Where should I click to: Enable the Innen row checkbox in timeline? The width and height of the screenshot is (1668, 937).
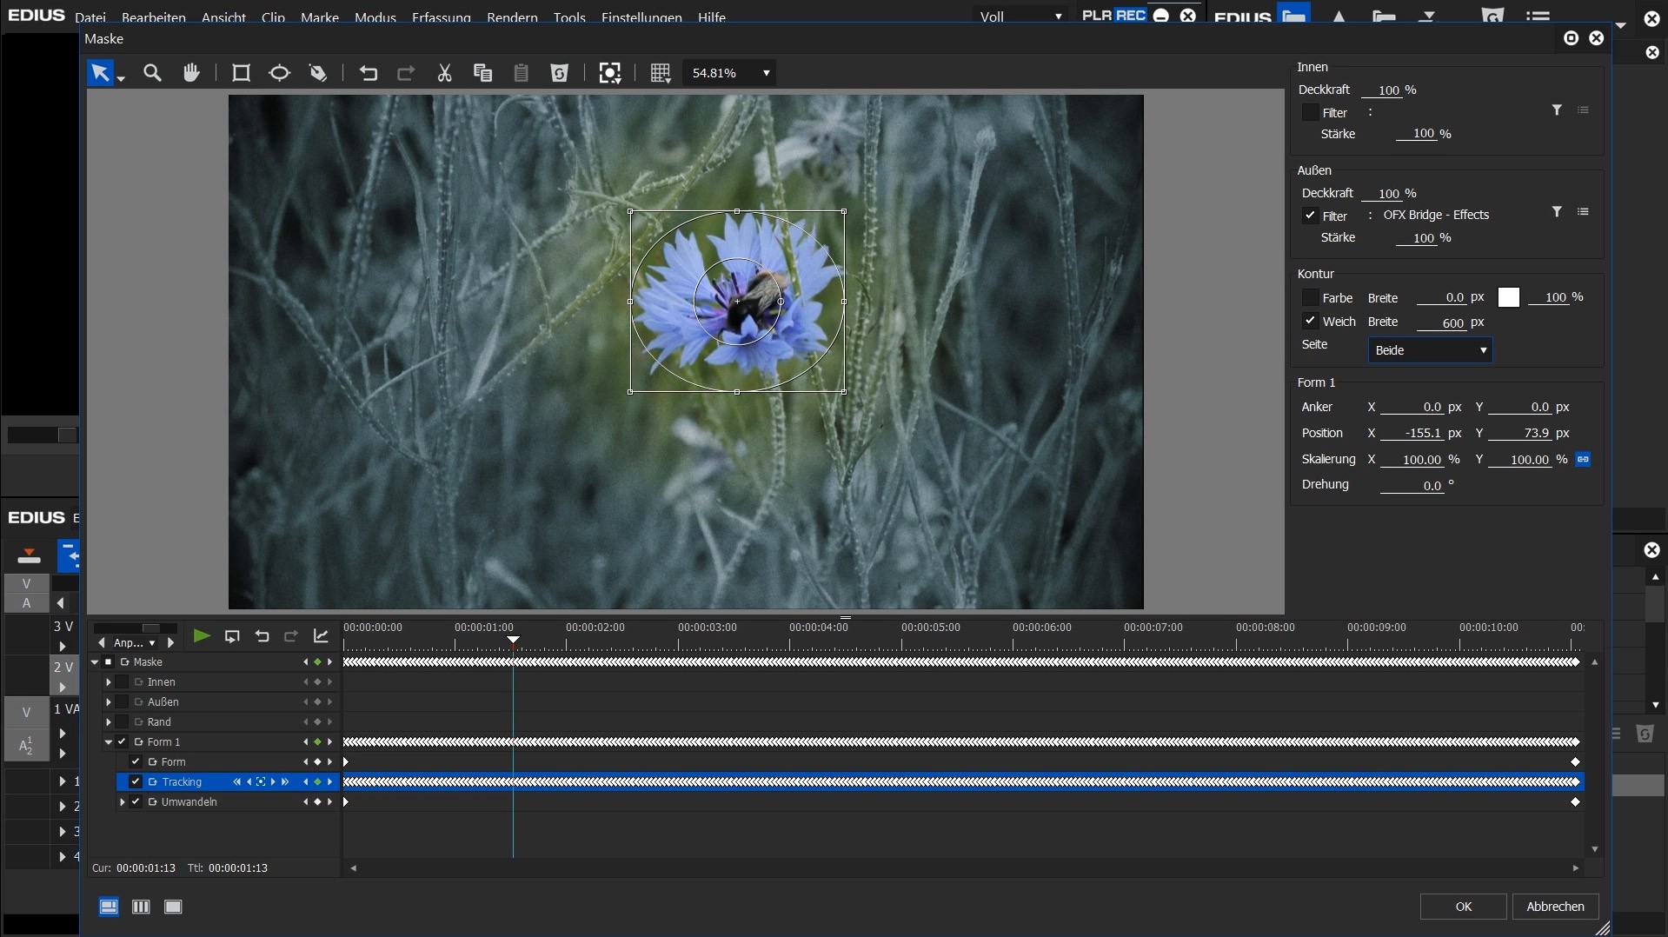(122, 682)
